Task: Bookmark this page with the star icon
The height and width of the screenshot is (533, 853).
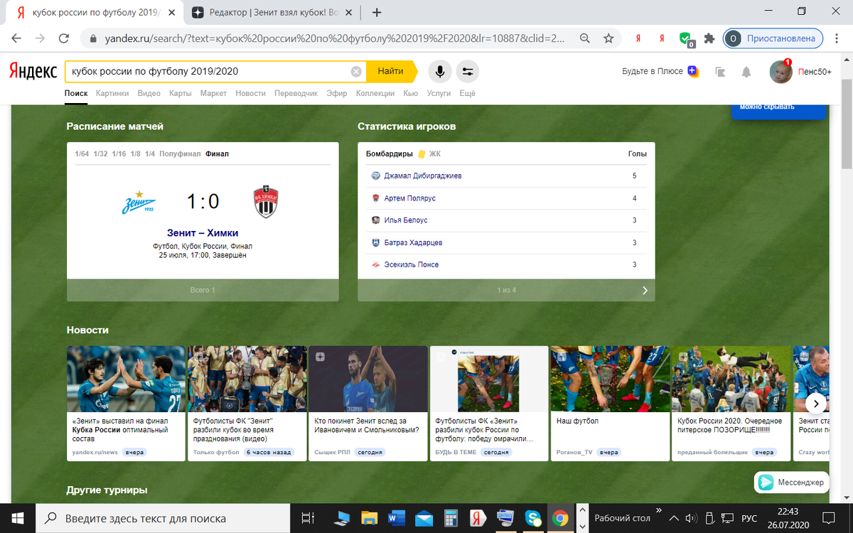Action: [608, 38]
